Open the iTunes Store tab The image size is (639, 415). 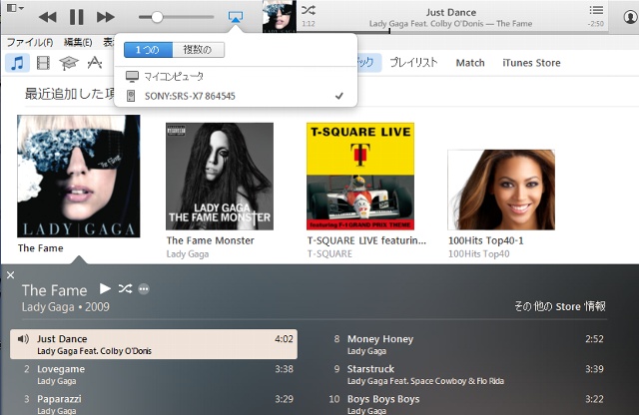(x=531, y=63)
